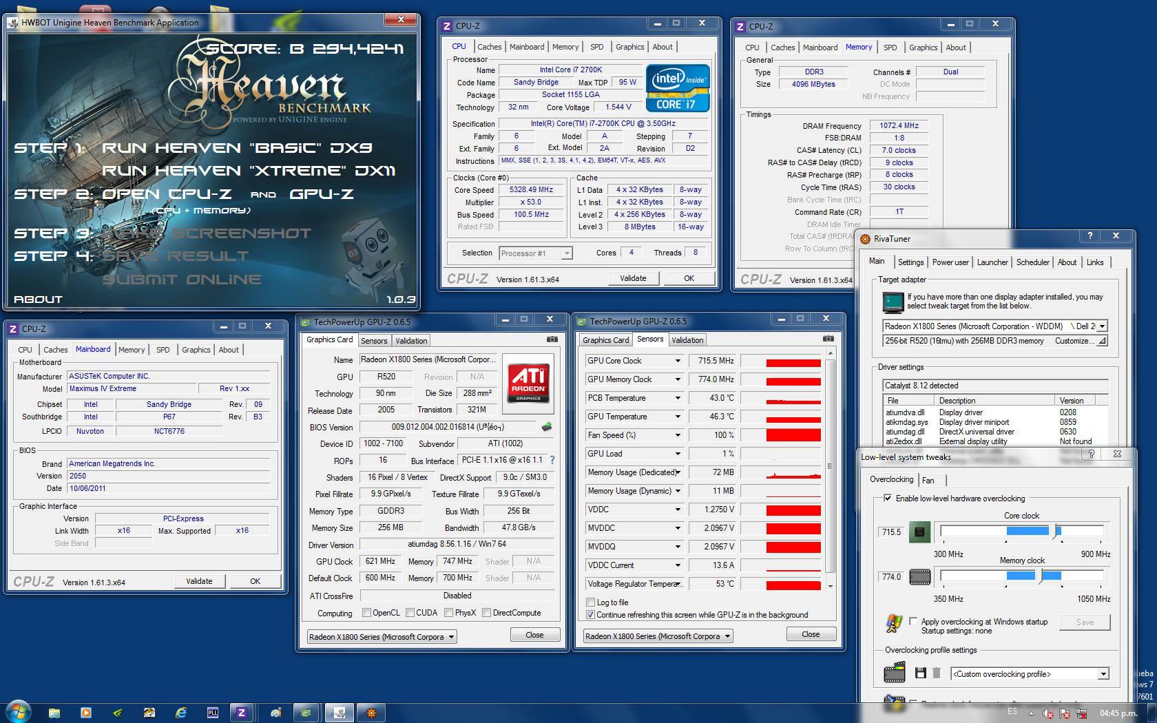1157x723 pixels.
Task: Click the overclocking profile memory chip icon
Action: click(894, 671)
